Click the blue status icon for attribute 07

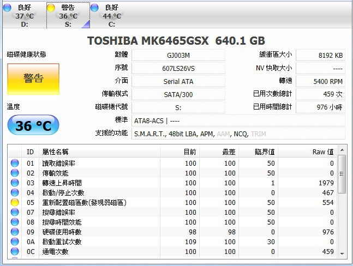pos(15,212)
